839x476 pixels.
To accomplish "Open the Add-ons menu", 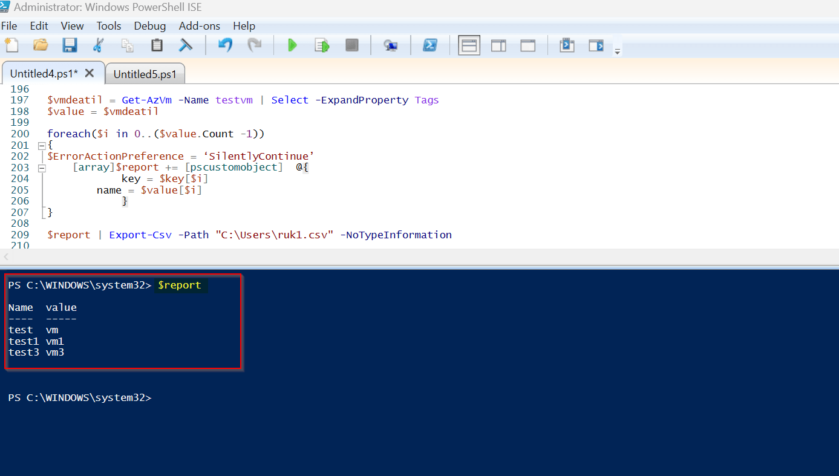I will coord(199,25).
